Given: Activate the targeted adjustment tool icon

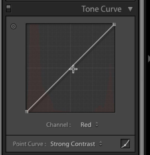Looking at the screenshot, I should [x=14, y=26].
